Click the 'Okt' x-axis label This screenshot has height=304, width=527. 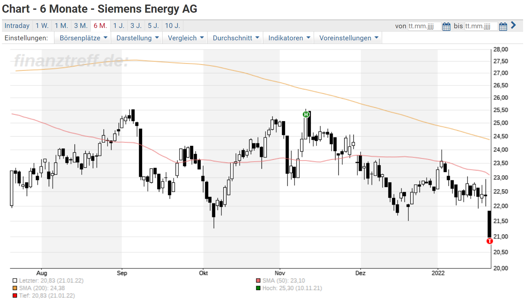pyautogui.click(x=203, y=273)
